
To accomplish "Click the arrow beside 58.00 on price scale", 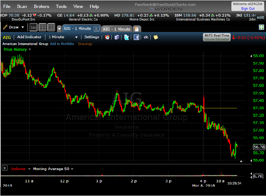I will pos(251,56).
